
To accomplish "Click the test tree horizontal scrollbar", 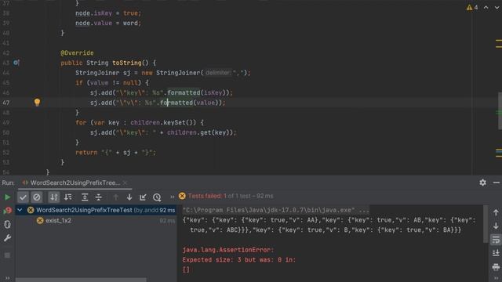I will pyautogui.click(x=81, y=280).
